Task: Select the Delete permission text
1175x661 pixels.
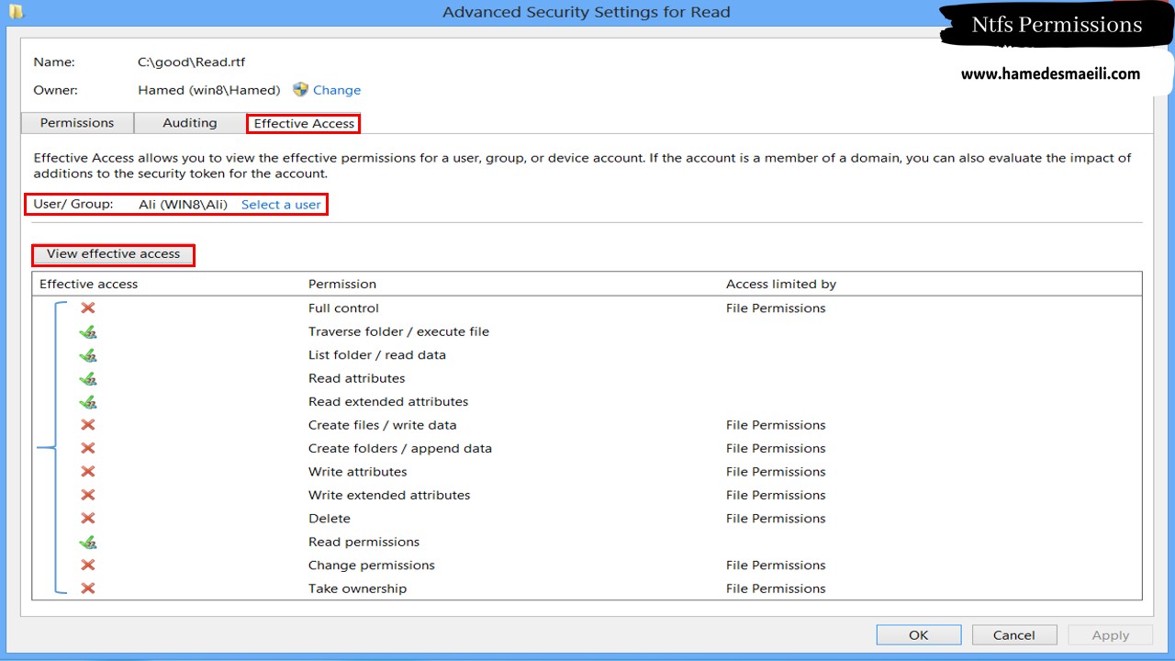Action: point(330,519)
